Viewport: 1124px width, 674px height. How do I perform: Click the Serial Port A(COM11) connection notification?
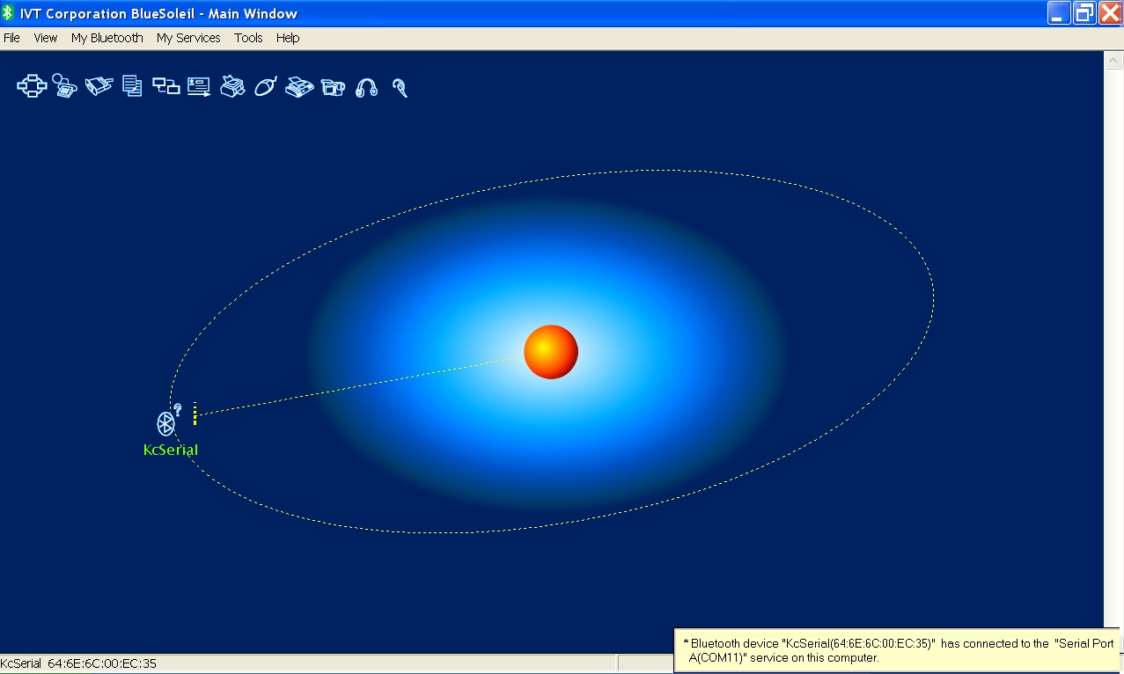[x=899, y=650]
